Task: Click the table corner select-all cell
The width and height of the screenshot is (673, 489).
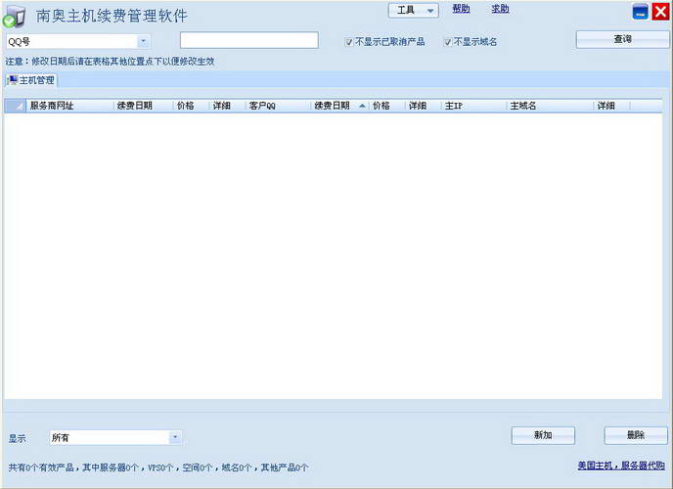Action: 15,106
